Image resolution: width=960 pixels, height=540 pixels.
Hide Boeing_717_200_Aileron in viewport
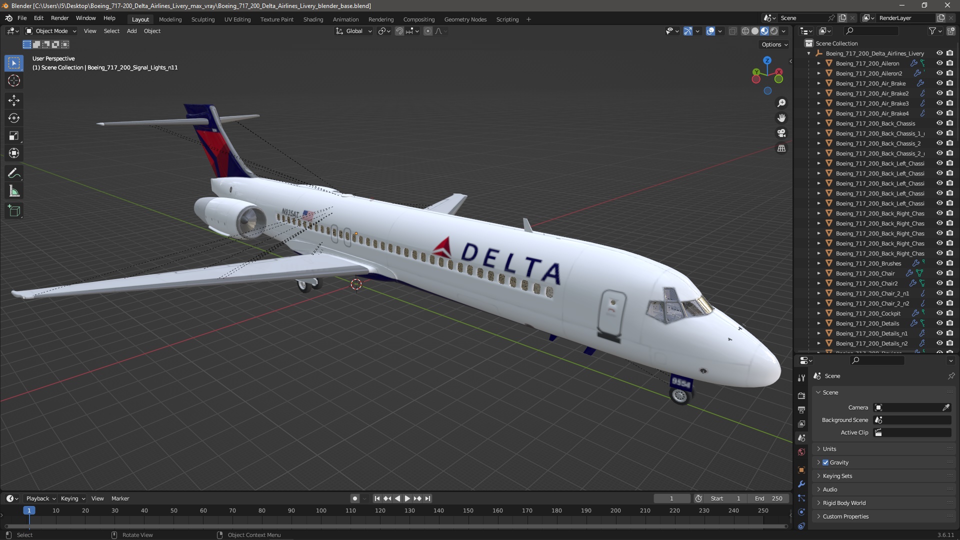coord(939,63)
